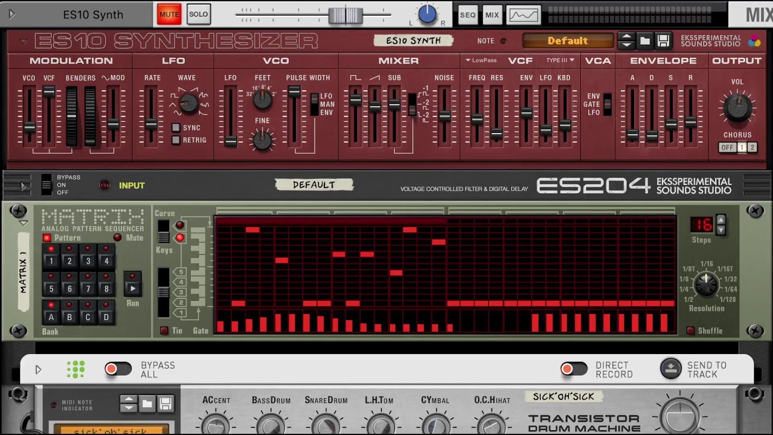
Task: Open the MIX view
Action: [x=492, y=14]
